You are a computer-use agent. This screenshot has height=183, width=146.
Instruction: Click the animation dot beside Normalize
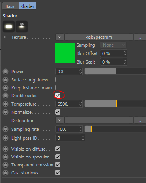(6, 112)
